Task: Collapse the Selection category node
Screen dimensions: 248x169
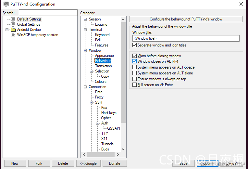Action: [x=92, y=71]
